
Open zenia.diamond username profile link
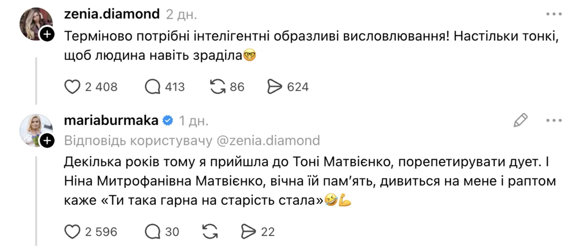tap(111, 14)
